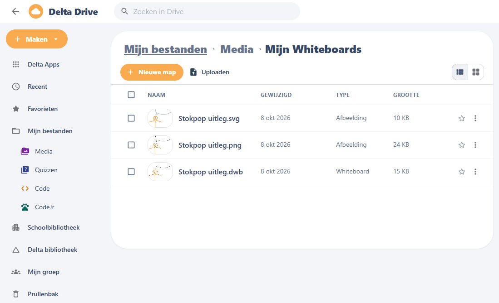Screen dimensions: 499x303
Task: Select Recent in the sidebar
Action: (38, 87)
